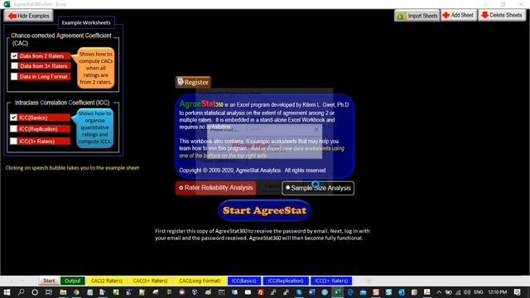Open the Windows Start menu
Screen dimensions: 530x298
tap(7, 292)
